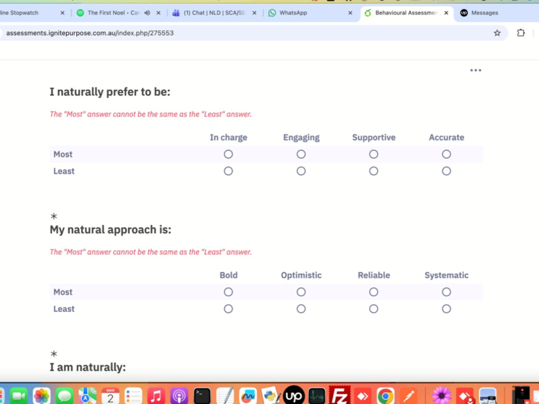Open green speech-bubble Messages app in dock
Screen dimensions: 539x404
(x=65, y=396)
